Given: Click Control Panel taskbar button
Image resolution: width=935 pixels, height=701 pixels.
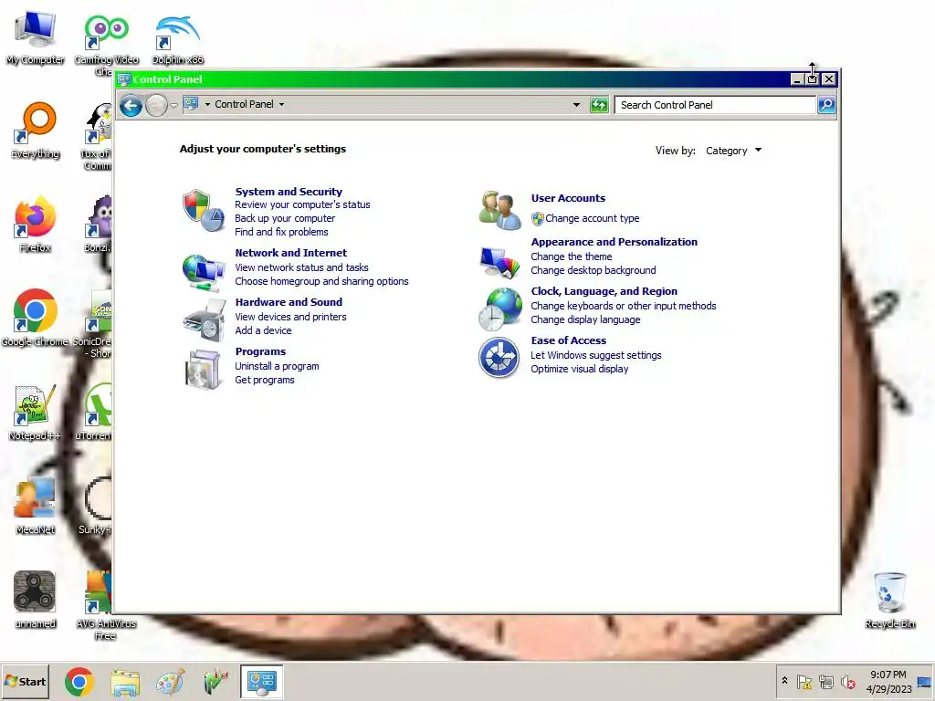Looking at the screenshot, I should (x=261, y=681).
